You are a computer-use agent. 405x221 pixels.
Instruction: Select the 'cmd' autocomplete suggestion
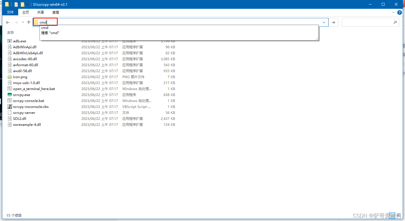(45, 28)
